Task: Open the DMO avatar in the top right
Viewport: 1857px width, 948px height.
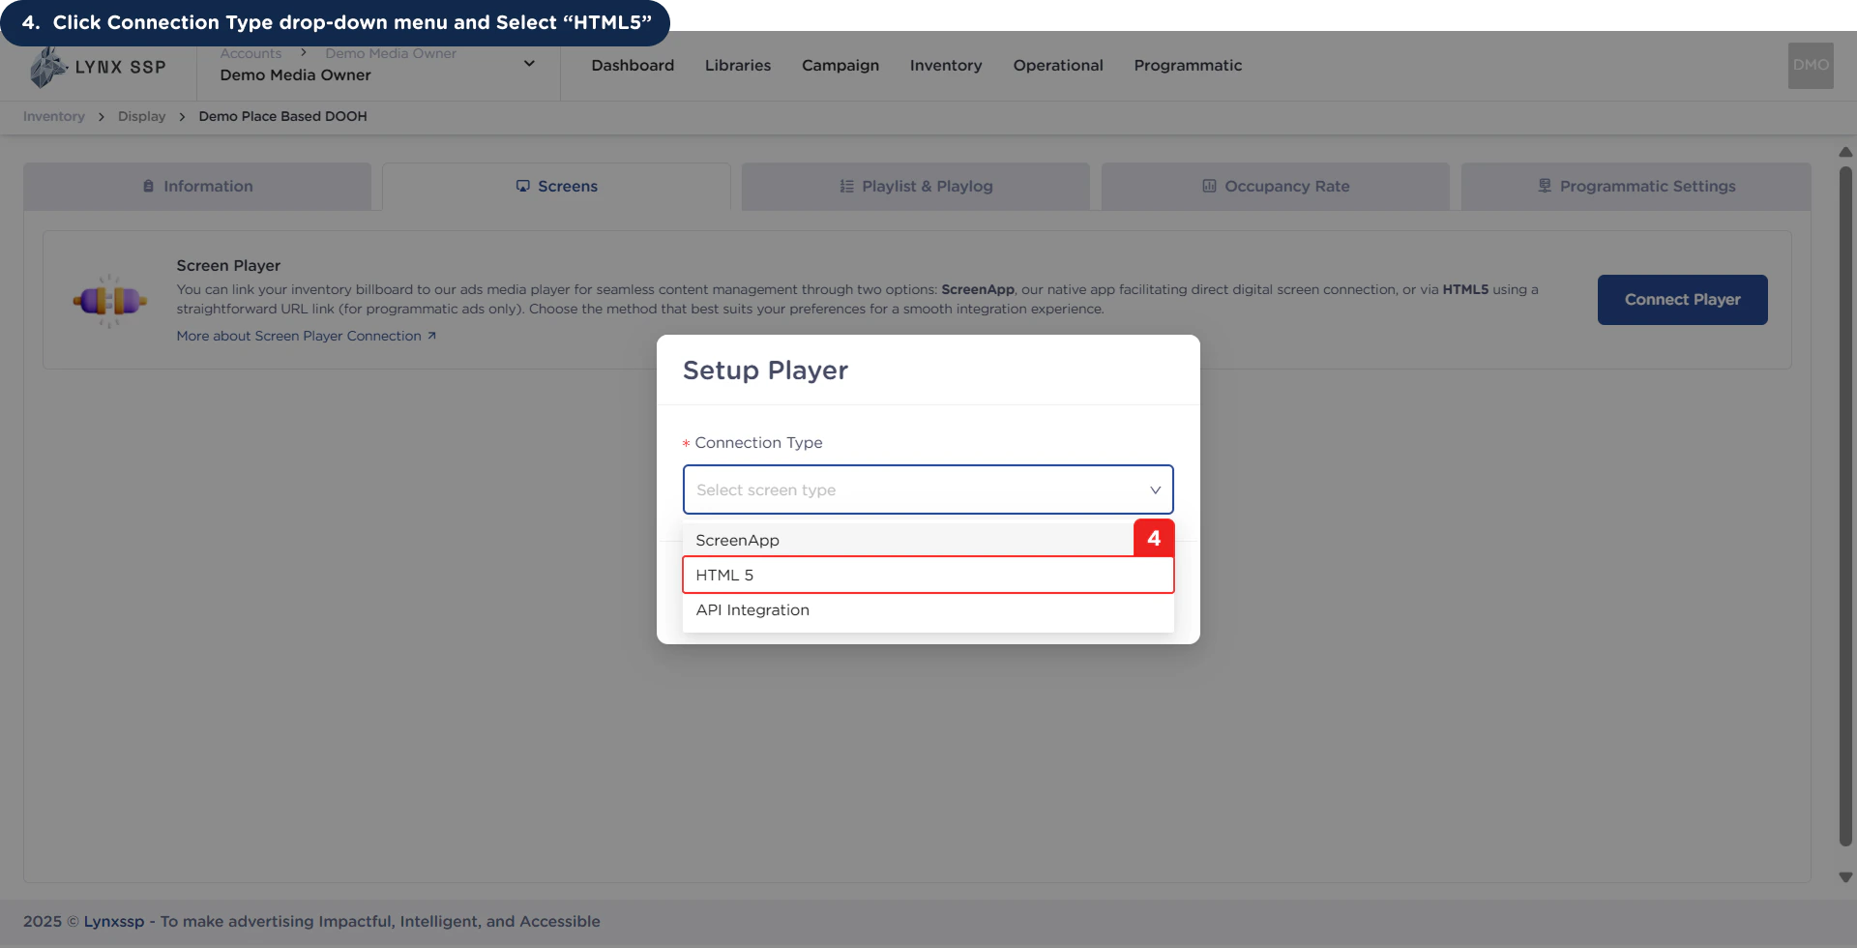Action: click(1809, 65)
